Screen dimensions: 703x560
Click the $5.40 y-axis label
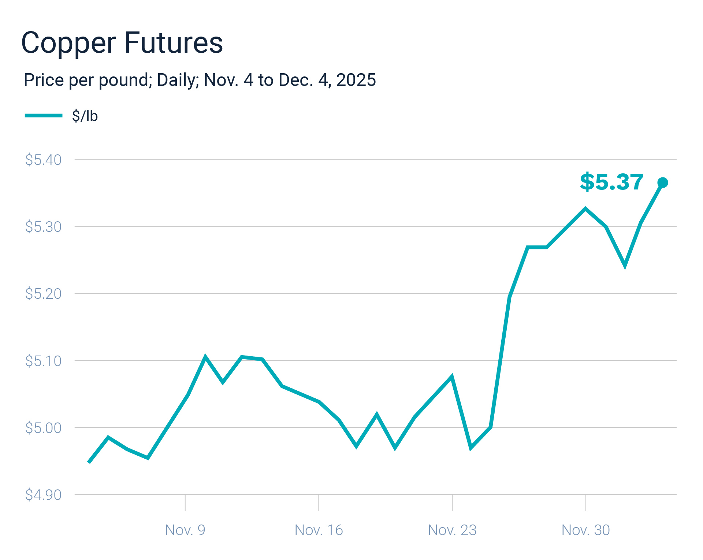pos(43,160)
